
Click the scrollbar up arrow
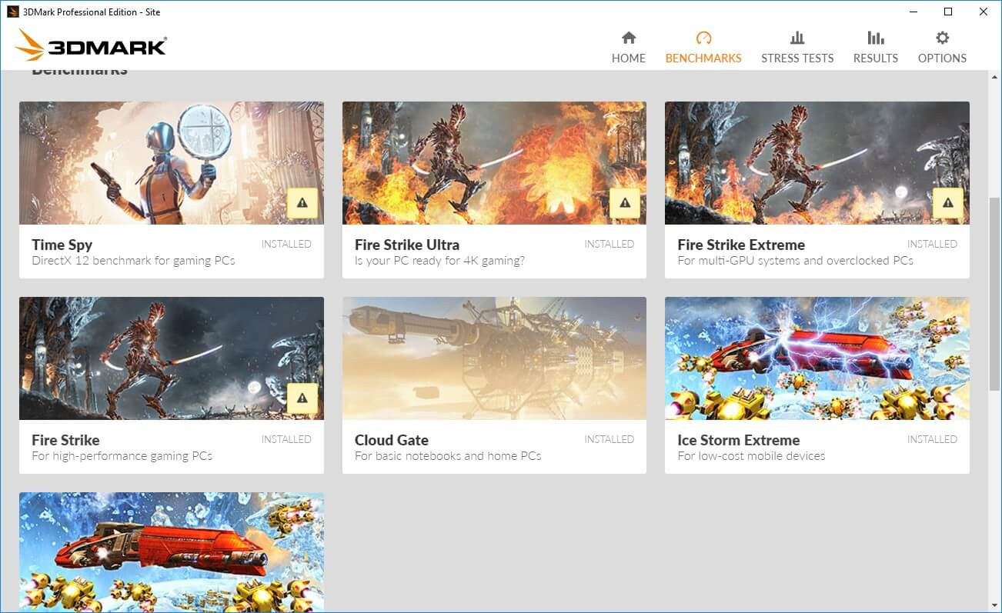click(994, 77)
